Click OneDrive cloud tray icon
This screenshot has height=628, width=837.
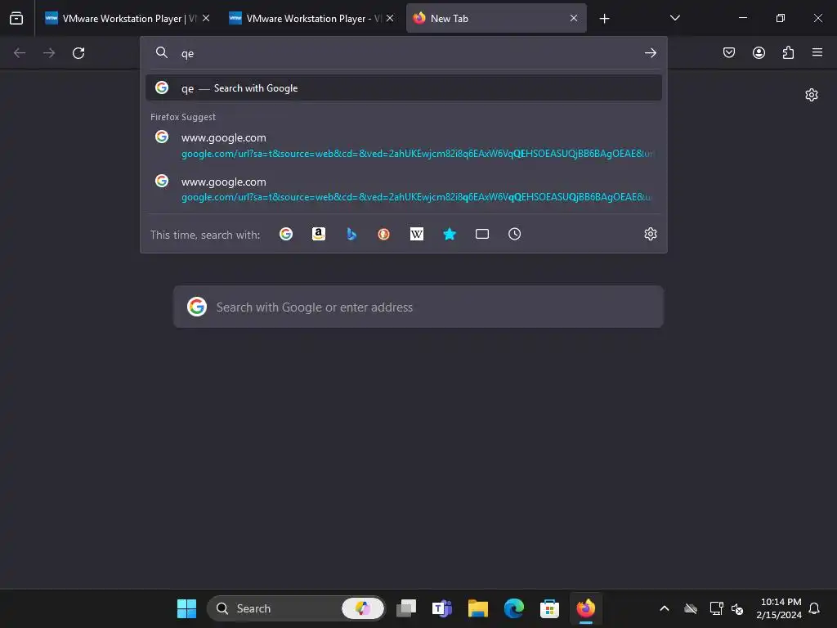691,608
